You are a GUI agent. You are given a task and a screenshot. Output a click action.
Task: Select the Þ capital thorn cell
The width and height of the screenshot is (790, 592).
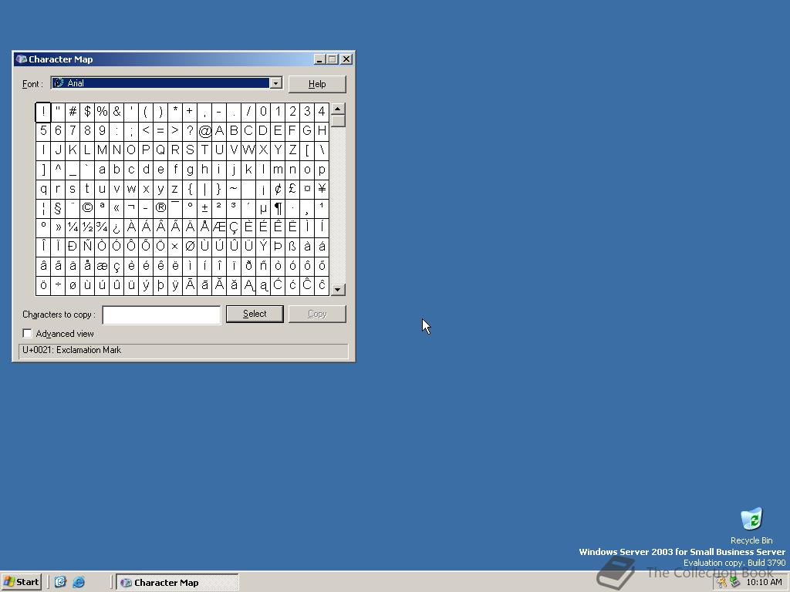278,246
